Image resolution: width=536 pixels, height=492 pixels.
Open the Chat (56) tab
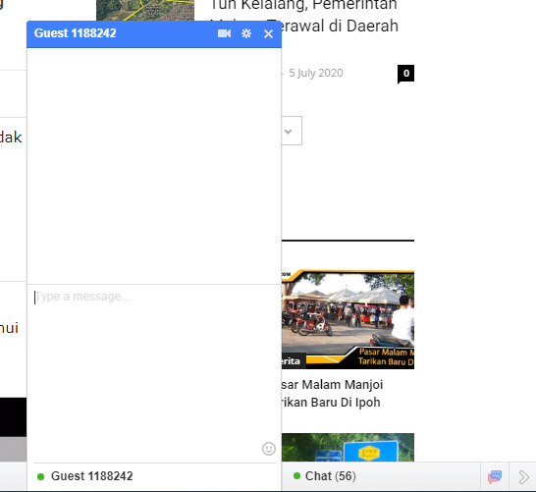click(381, 476)
